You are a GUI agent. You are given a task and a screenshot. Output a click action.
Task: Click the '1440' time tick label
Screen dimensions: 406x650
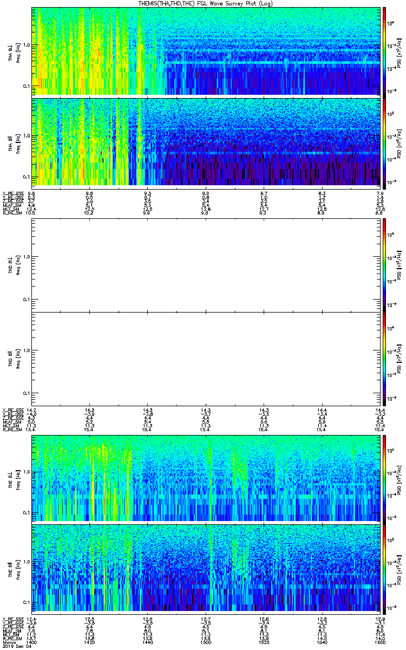pyautogui.click(x=147, y=643)
